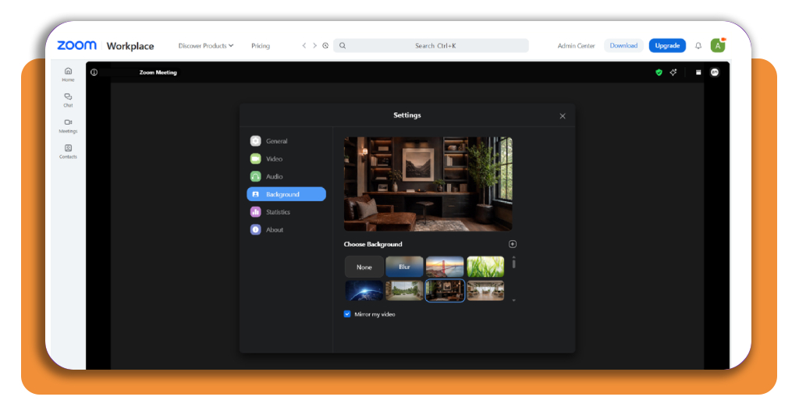This screenshot has width=799, height=418.
Task: Close the Settings dialog
Action: click(562, 116)
